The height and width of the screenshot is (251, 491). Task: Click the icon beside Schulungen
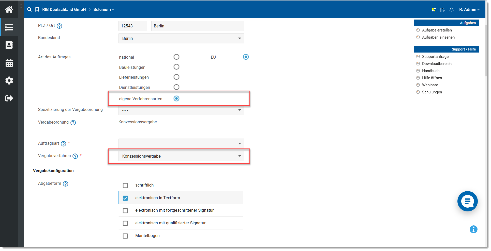[x=418, y=92]
